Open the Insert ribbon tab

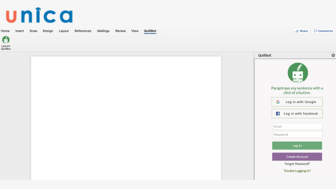19,31
